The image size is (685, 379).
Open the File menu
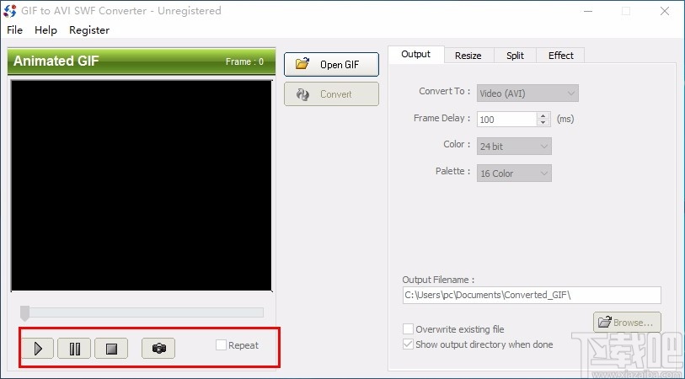click(x=15, y=30)
